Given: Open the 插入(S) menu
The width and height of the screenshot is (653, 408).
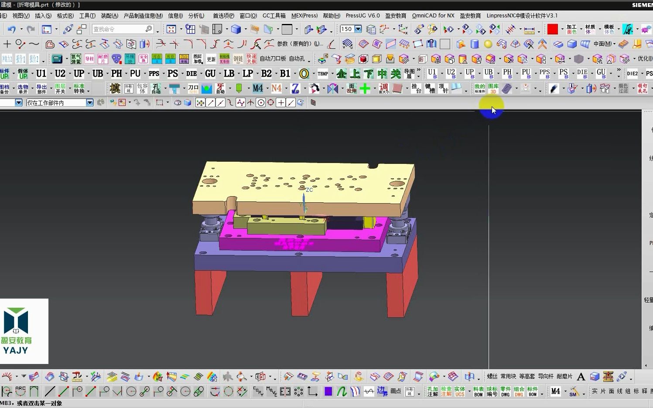Looking at the screenshot, I should [43, 16].
